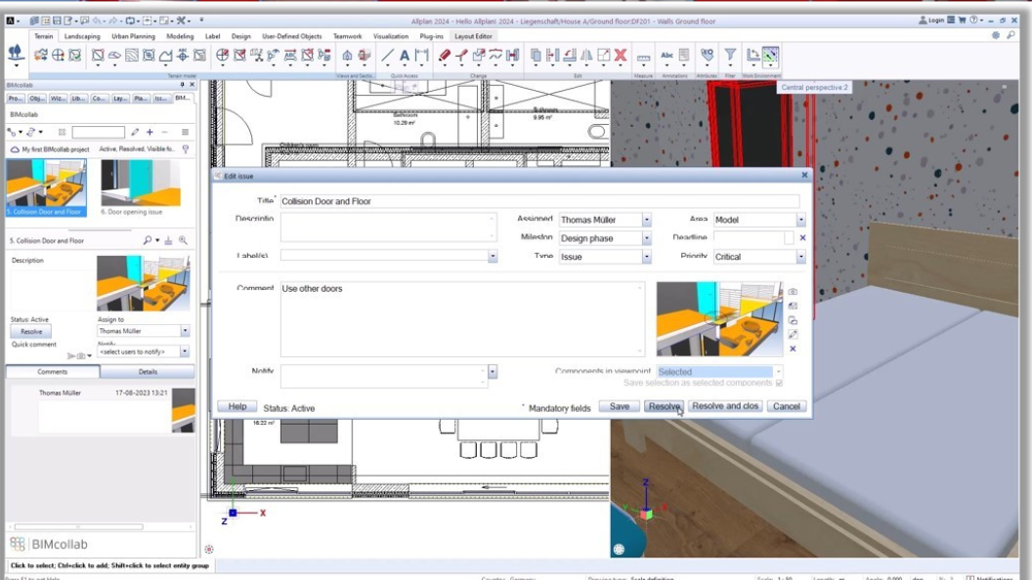Screen dimensions: 1032x580
Task: Toggle the grid view icon in BIMcollab panel
Action: tap(62, 132)
